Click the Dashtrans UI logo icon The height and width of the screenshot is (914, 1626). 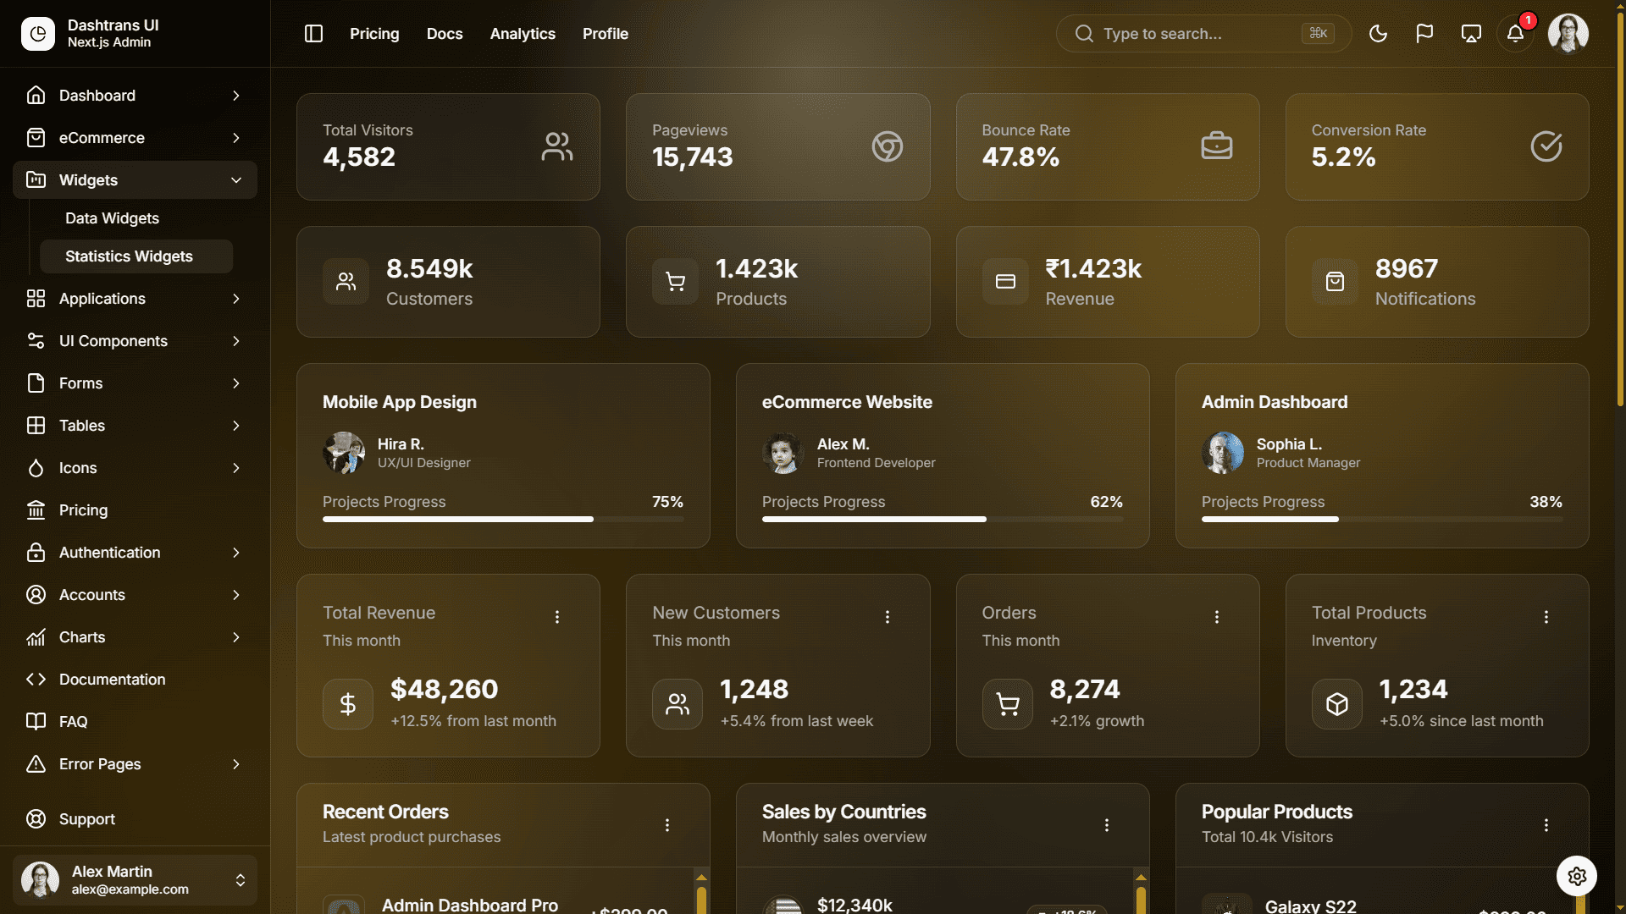38,34
